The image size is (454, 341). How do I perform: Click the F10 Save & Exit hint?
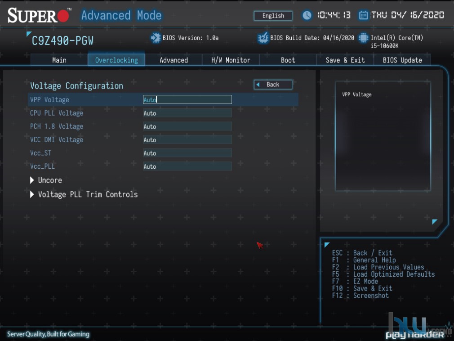point(362,288)
